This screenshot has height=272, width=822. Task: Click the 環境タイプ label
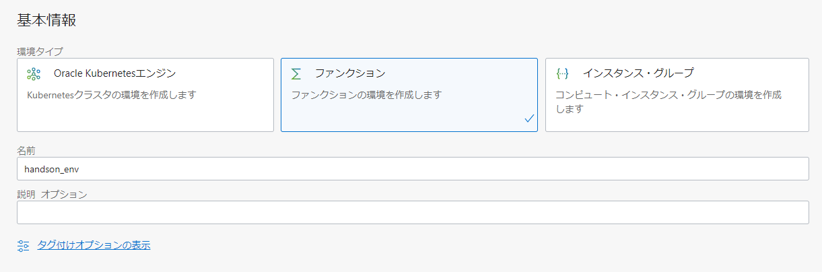40,50
